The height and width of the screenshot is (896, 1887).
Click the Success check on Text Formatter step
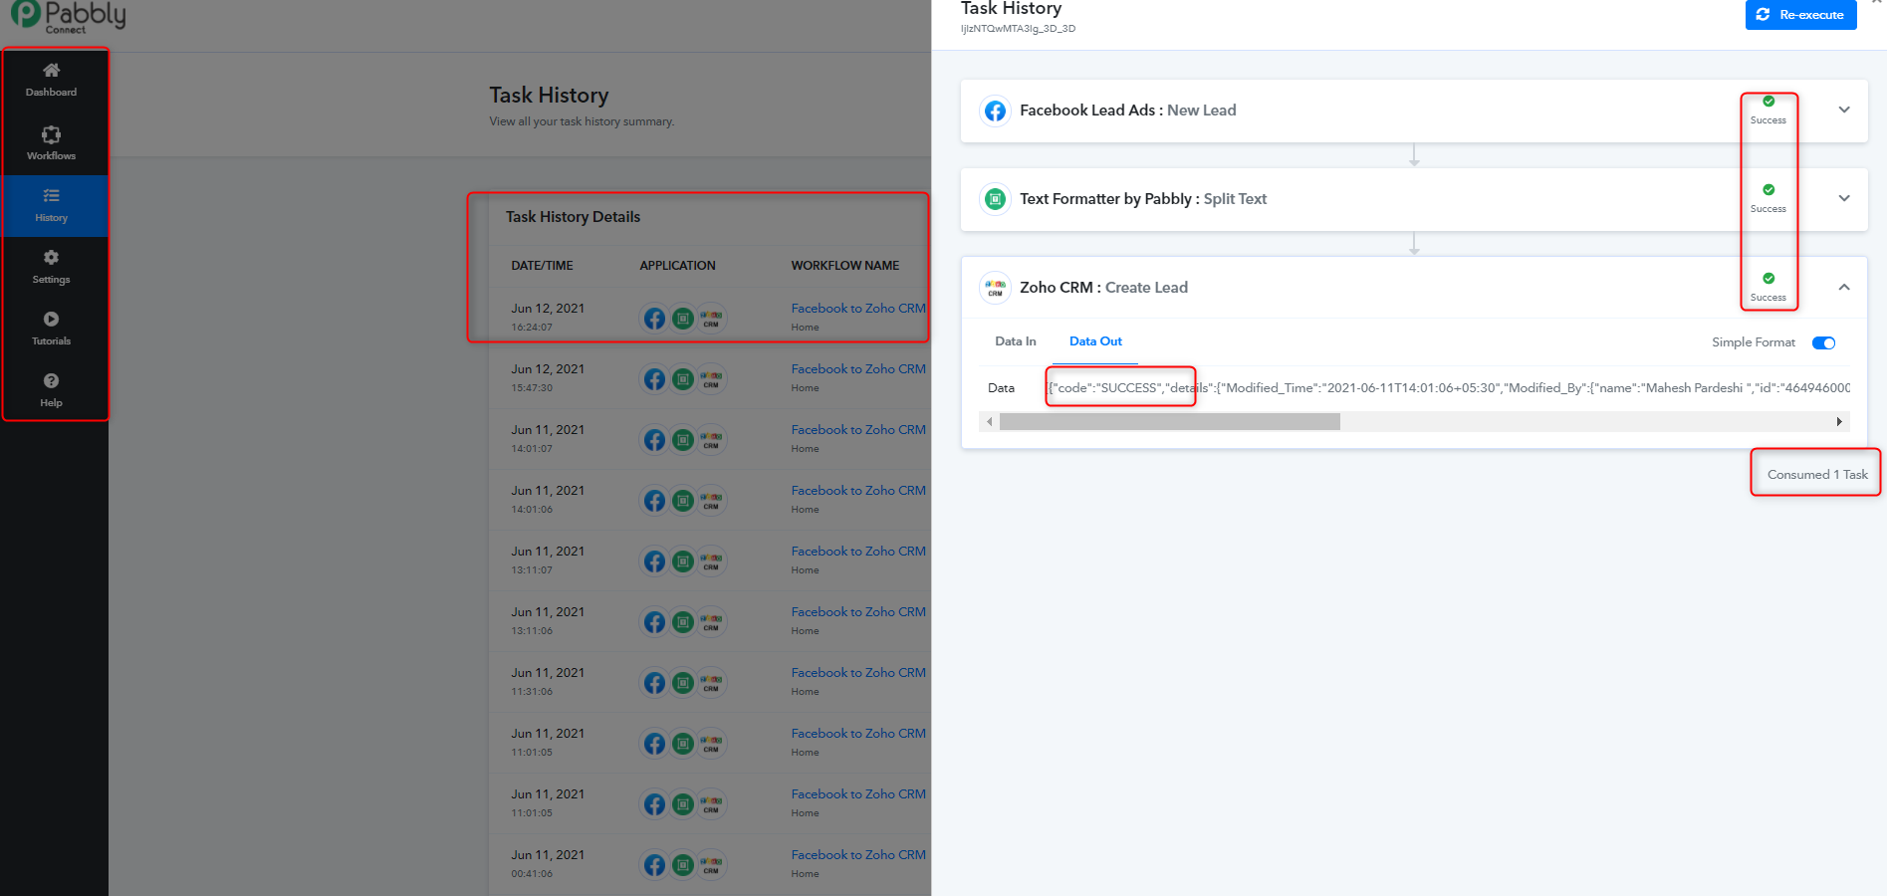coord(1769,190)
